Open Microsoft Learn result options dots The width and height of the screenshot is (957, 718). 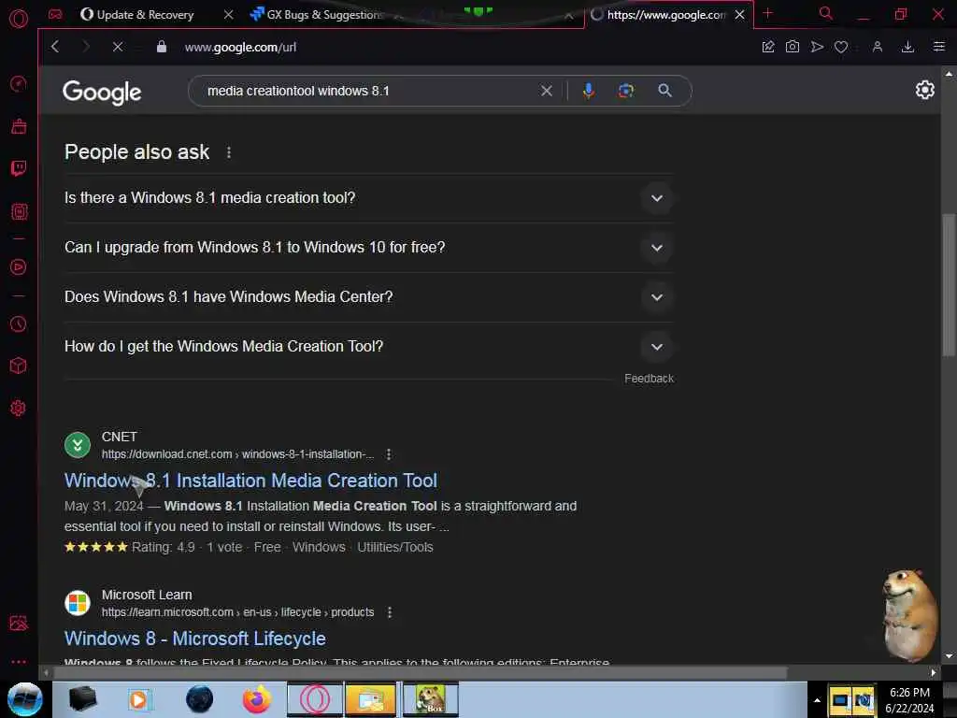(x=390, y=612)
